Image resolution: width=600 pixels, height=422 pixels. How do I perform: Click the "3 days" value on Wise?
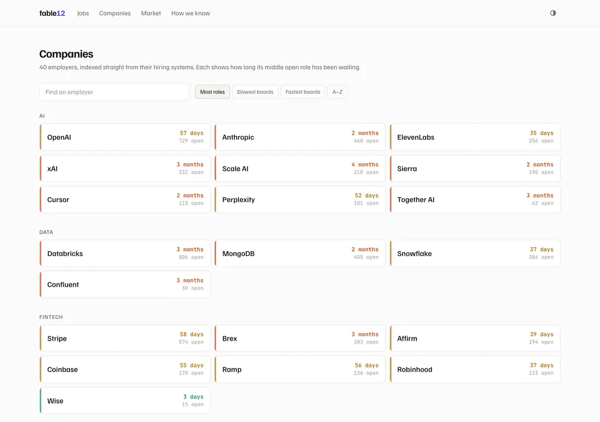[x=193, y=397]
